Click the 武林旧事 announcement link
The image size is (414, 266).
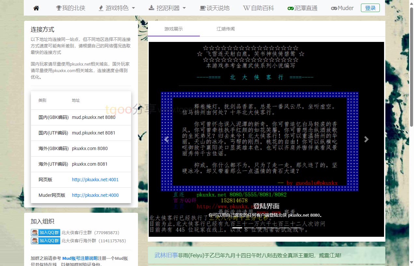tap(166, 255)
